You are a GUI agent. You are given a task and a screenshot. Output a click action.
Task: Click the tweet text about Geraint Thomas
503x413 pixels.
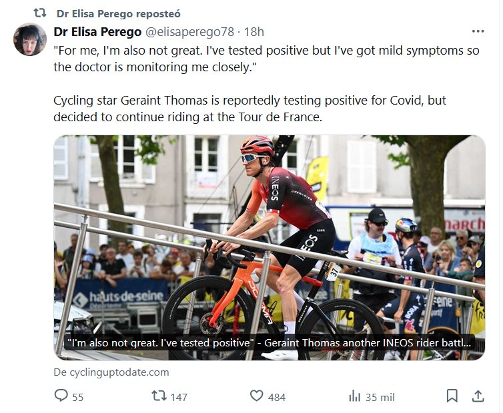(x=249, y=108)
